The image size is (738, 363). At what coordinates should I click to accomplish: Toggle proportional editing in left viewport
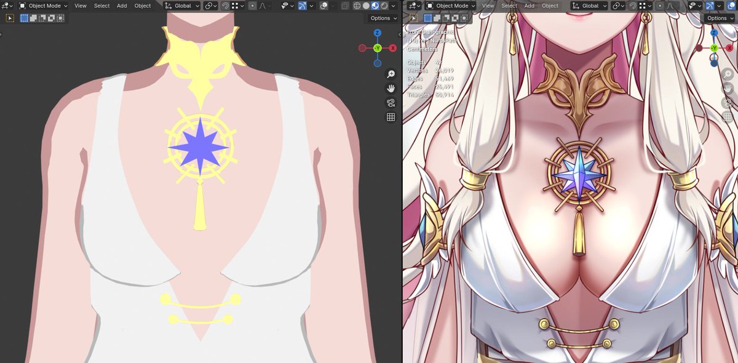[x=253, y=6]
